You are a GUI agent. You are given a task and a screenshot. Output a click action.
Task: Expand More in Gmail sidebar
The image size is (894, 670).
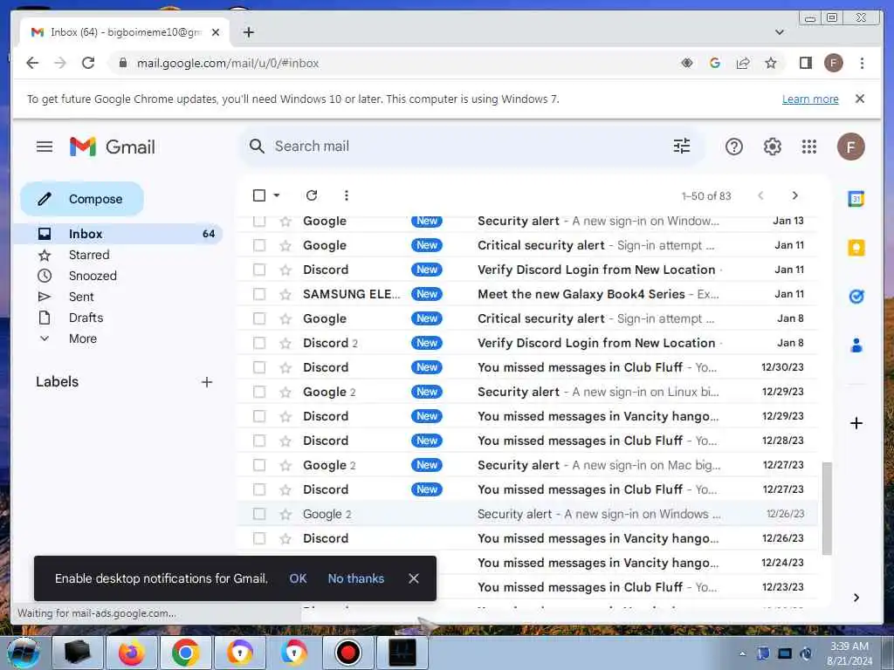point(83,338)
